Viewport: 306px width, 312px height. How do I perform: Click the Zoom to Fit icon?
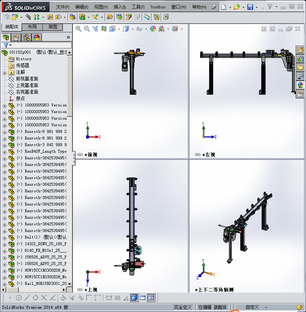click(x=79, y=29)
